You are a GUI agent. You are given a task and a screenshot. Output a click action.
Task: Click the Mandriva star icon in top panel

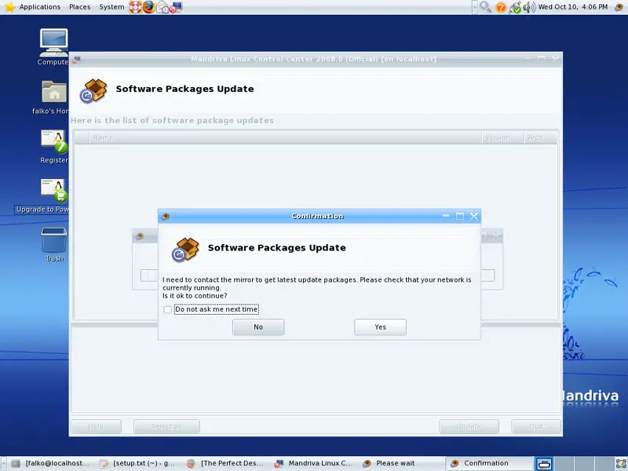pos(9,7)
